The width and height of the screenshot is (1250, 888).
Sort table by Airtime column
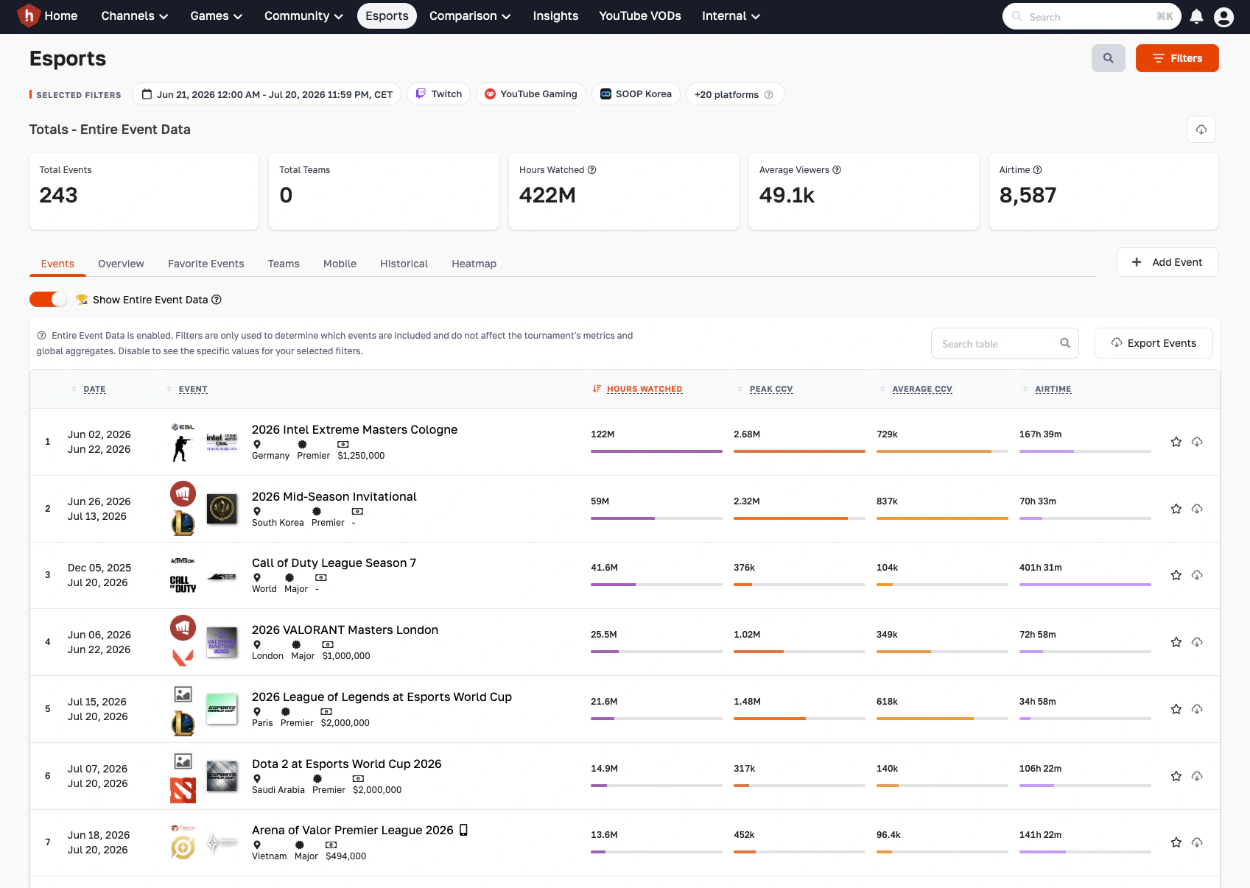pyautogui.click(x=1053, y=389)
